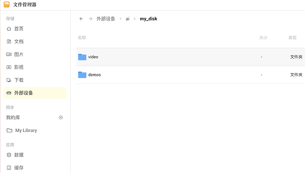The height and width of the screenshot is (173, 305).
Task: Open the My Library folder
Action: click(x=35, y=130)
